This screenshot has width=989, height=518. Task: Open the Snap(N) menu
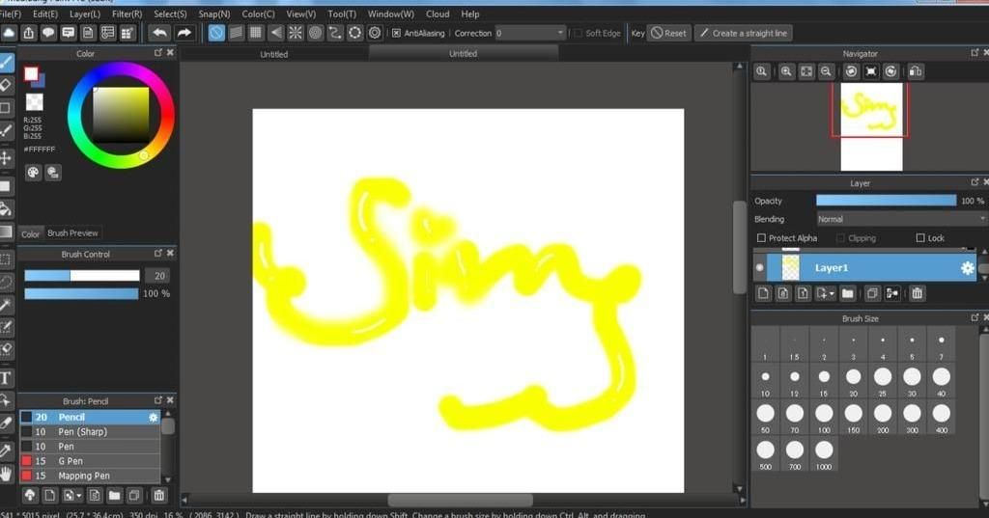click(213, 14)
